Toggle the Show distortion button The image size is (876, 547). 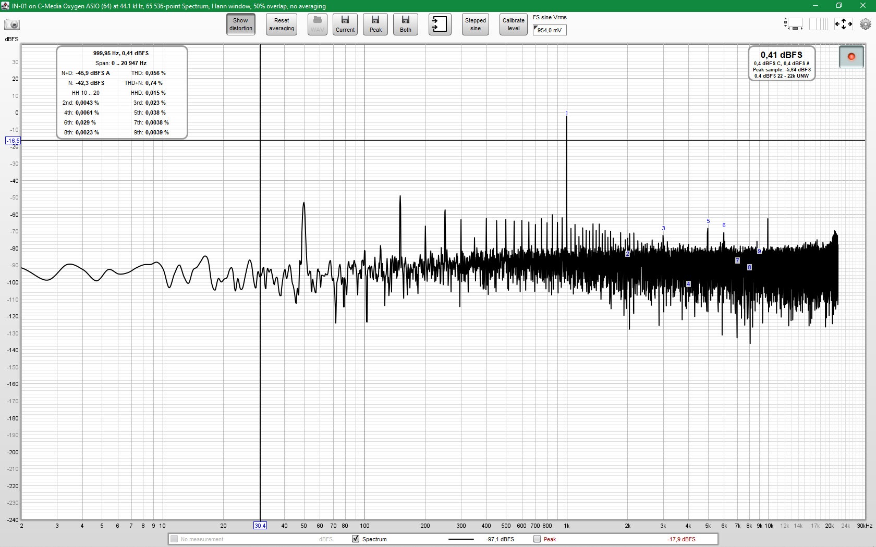[x=240, y=24]
